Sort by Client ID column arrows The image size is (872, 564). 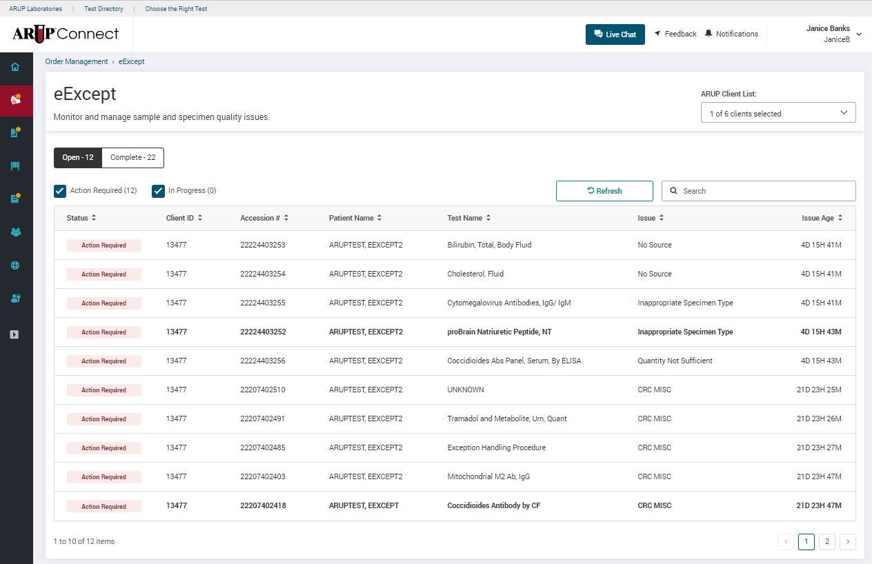(200, 218)
